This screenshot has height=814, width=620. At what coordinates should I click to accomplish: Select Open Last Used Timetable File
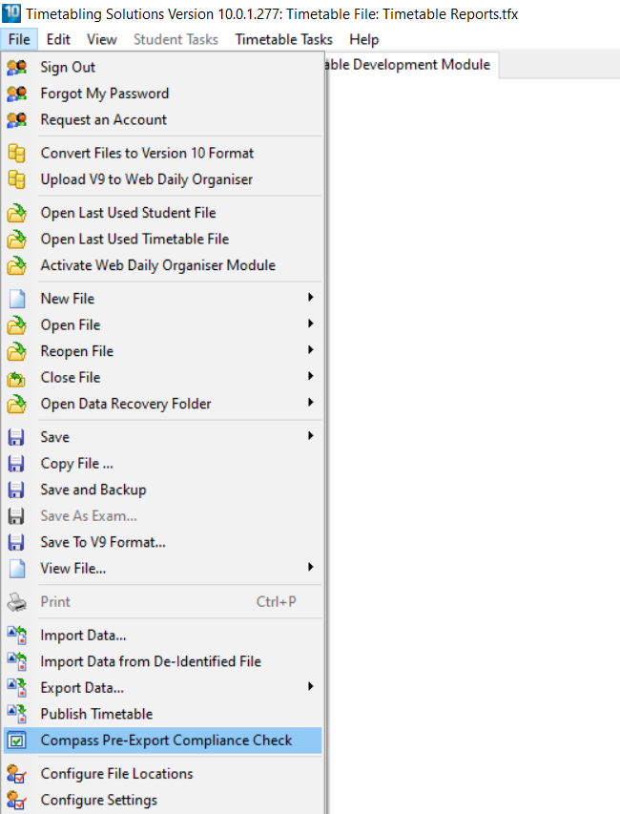point(162,240)
